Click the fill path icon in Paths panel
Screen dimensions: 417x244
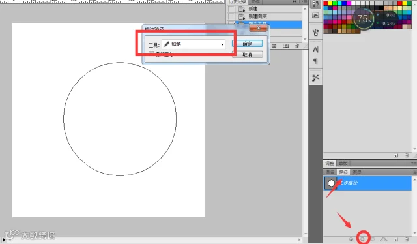pos(351,239)
